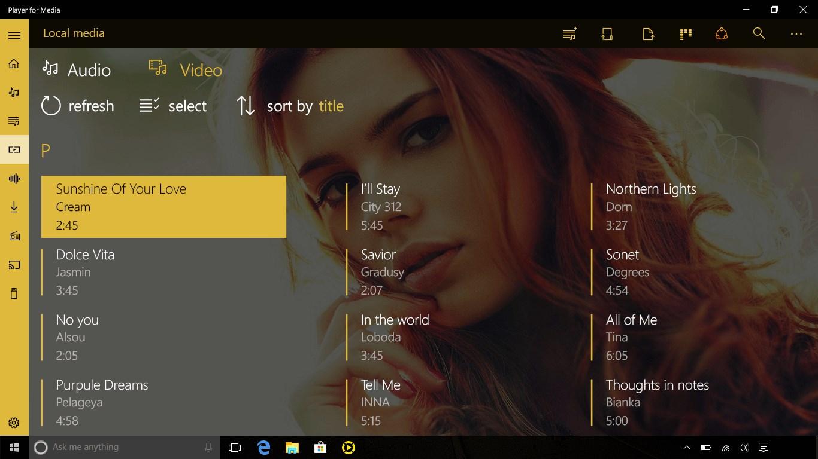Open the file import icon in the toolbar
Viewport: 818px width, 459px height.
(648, 34)
